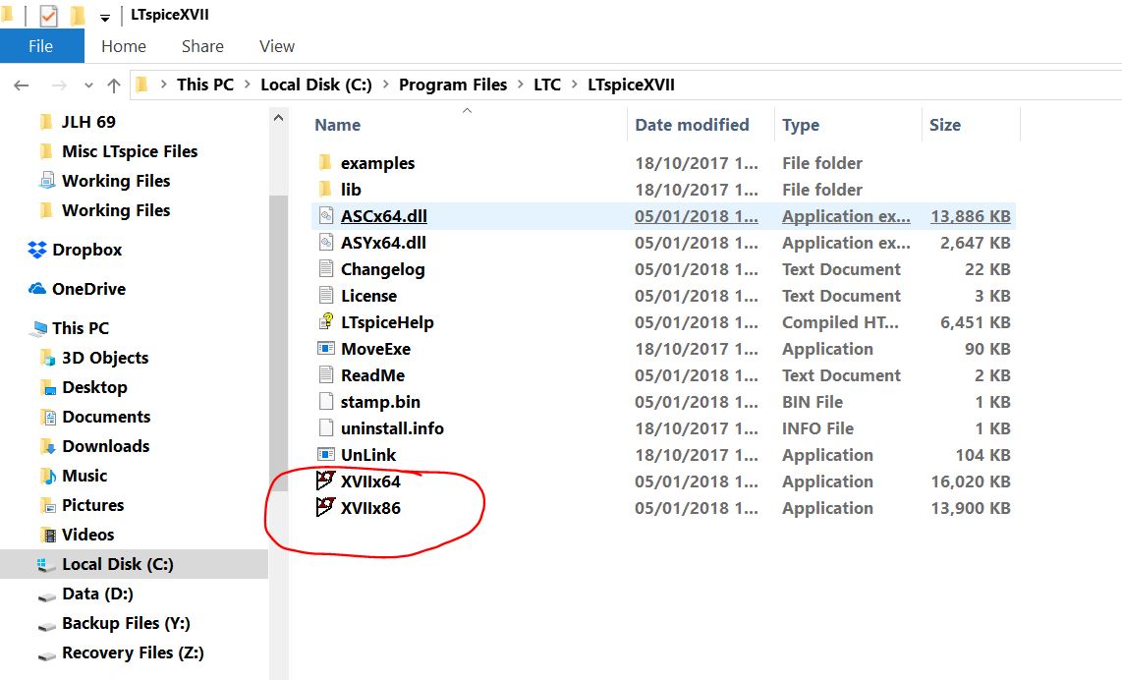Expand chevron after LTC in address bar
Image resolution: width=1122 pixels, height=680 pixels.
[x=574, y=85]
